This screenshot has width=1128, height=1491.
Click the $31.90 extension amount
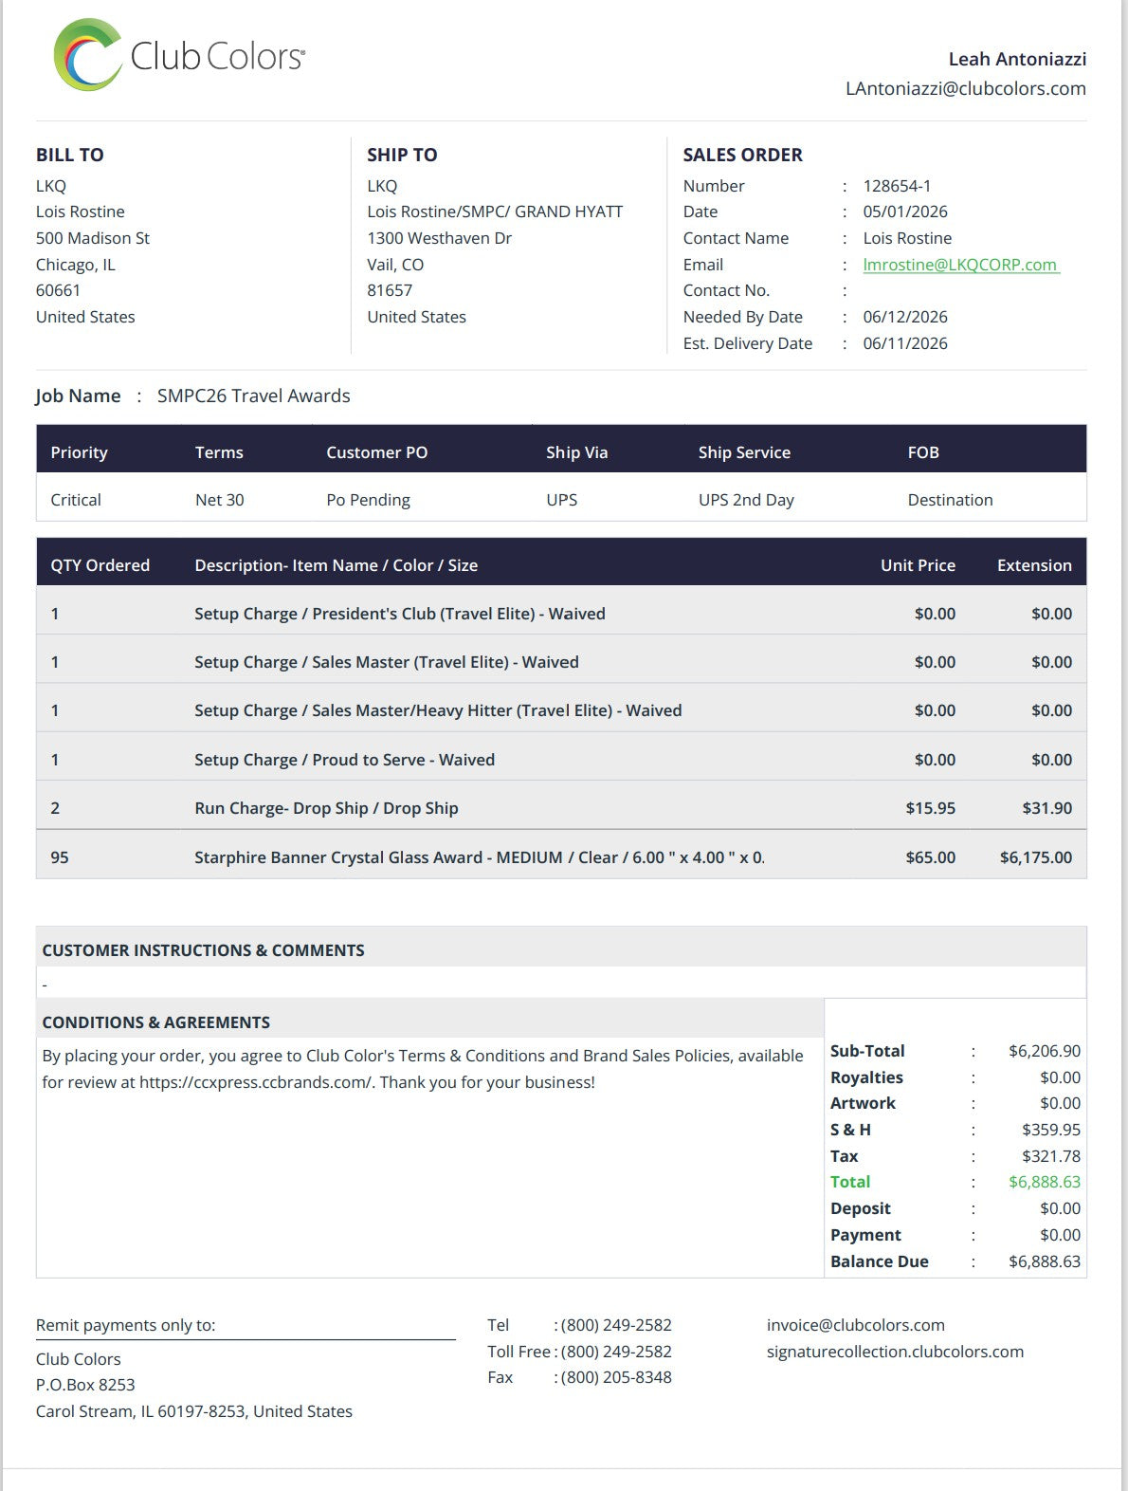pyautogui.click(x=1046, y=808)
